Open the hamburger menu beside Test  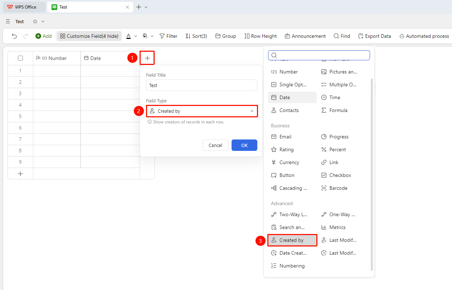click(x=8, y=21)
